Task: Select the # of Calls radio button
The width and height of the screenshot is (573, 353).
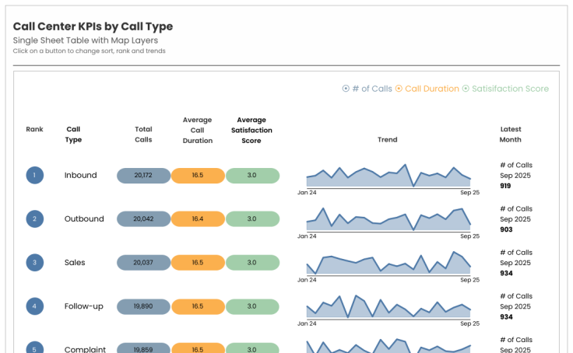Action: [x=346, y=89]
